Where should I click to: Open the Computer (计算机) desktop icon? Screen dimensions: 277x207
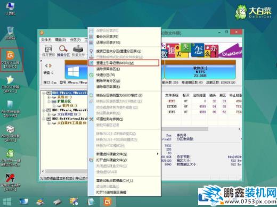tap(10, 9)
